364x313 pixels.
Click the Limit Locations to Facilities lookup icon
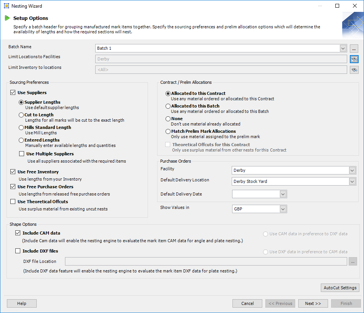click(x=354, y=59)
